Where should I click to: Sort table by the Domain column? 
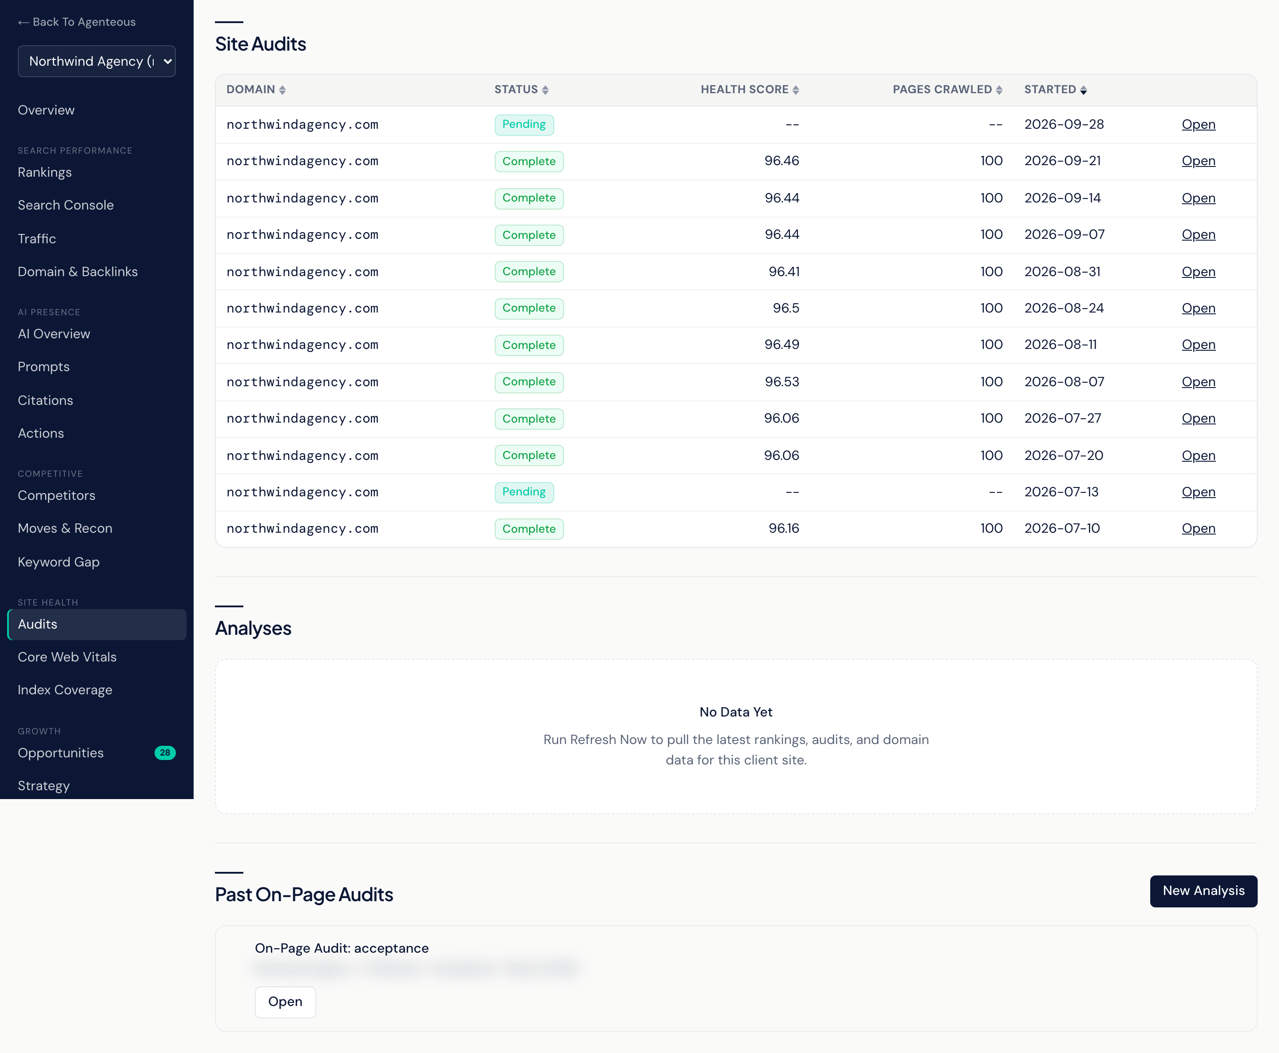[256, 90]
